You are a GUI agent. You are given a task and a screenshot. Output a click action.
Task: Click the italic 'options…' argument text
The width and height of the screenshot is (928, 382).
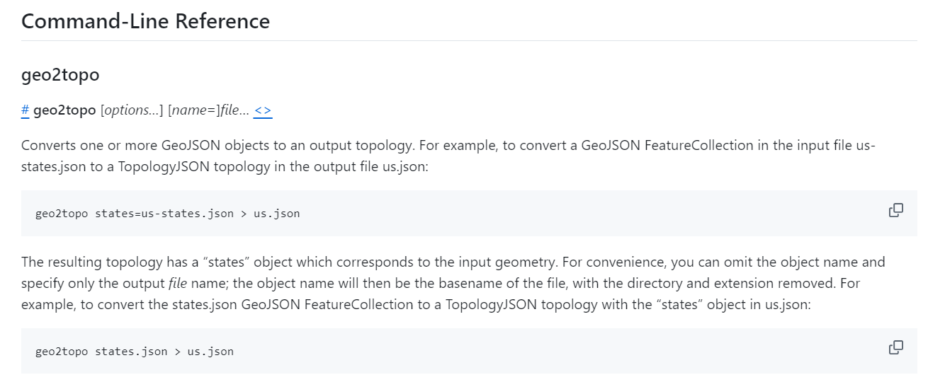[x=132, y=110]
